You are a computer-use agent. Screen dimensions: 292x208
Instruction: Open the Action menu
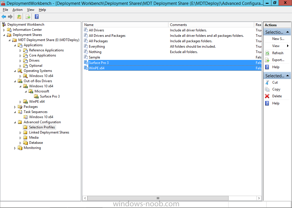17,10
